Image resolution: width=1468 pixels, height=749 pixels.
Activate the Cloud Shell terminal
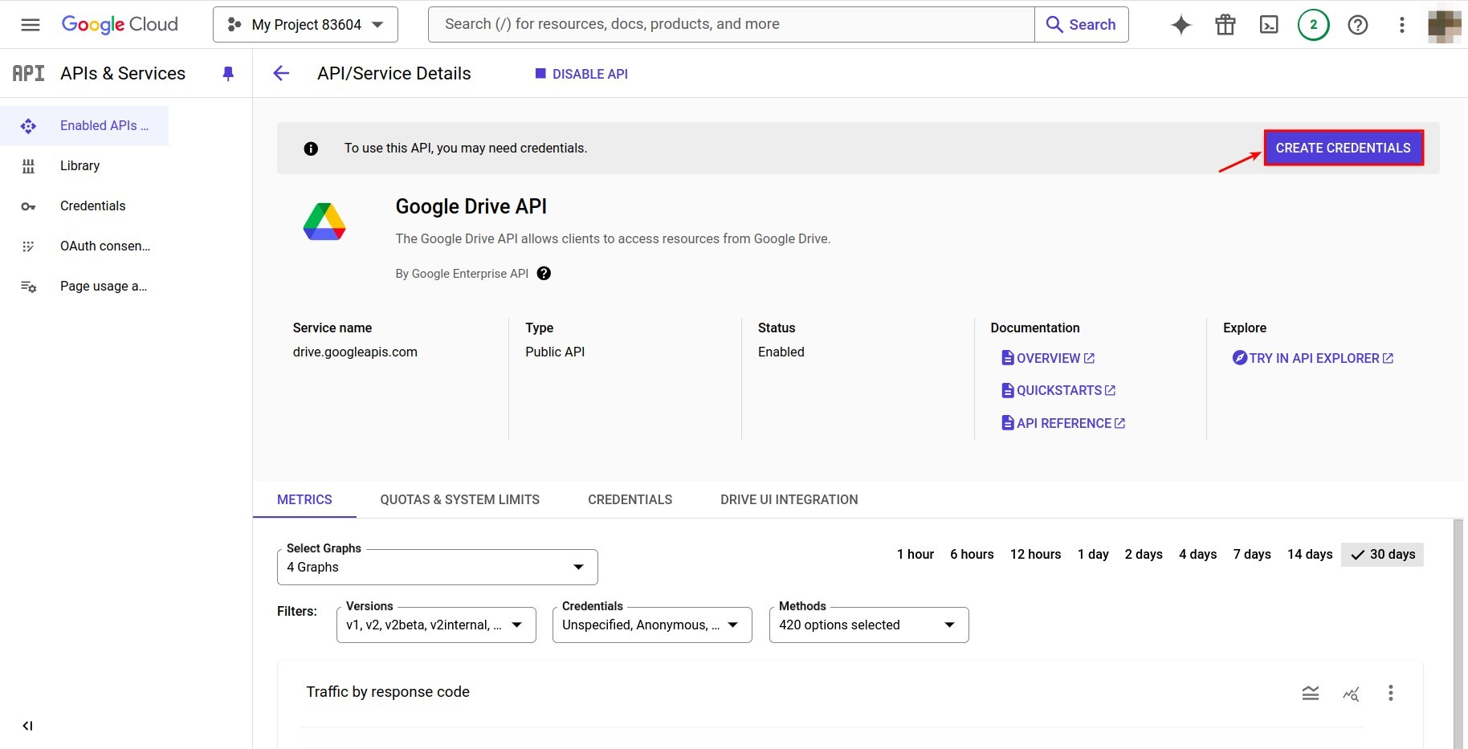[1269, 24]
